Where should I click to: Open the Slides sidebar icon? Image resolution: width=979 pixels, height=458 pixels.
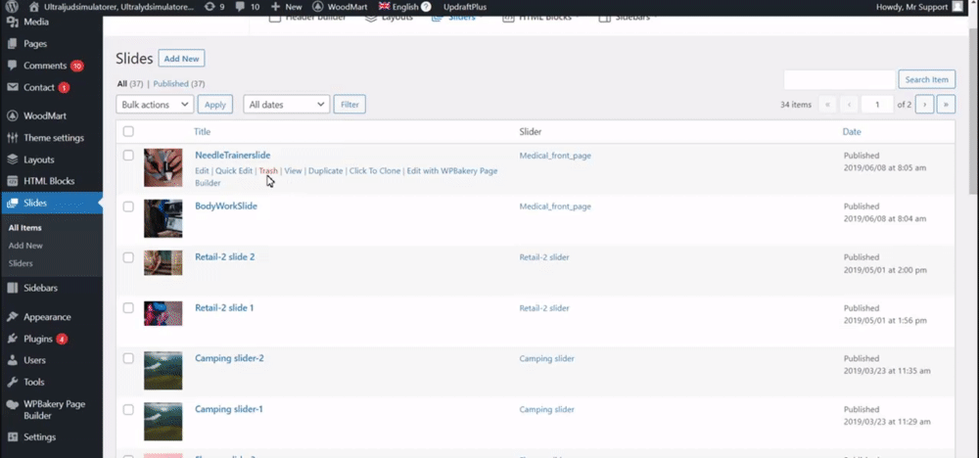click(13, 203)
